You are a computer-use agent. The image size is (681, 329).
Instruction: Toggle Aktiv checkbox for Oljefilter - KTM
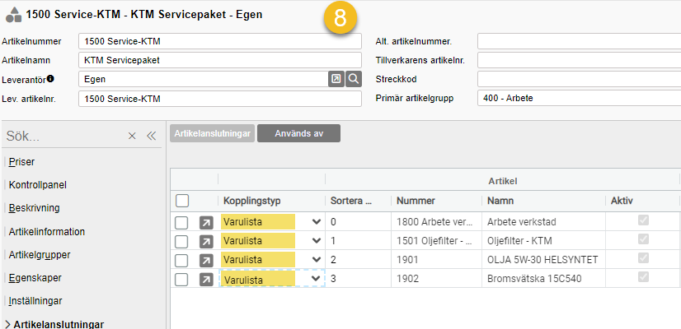[643, 239]
